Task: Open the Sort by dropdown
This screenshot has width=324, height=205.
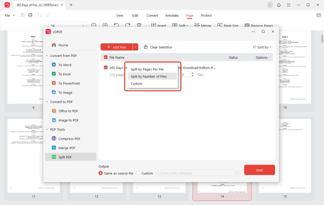Action: coord(262,47)
